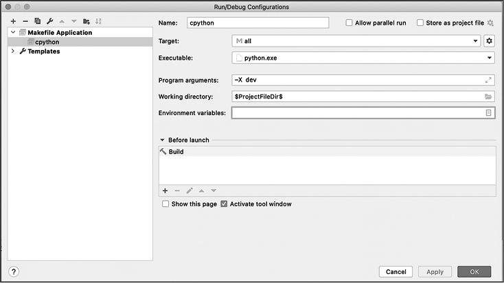The height and width of the screenshot is (283, 504).
Task: Open environment variables editor icon
Action: coord(489,113)
